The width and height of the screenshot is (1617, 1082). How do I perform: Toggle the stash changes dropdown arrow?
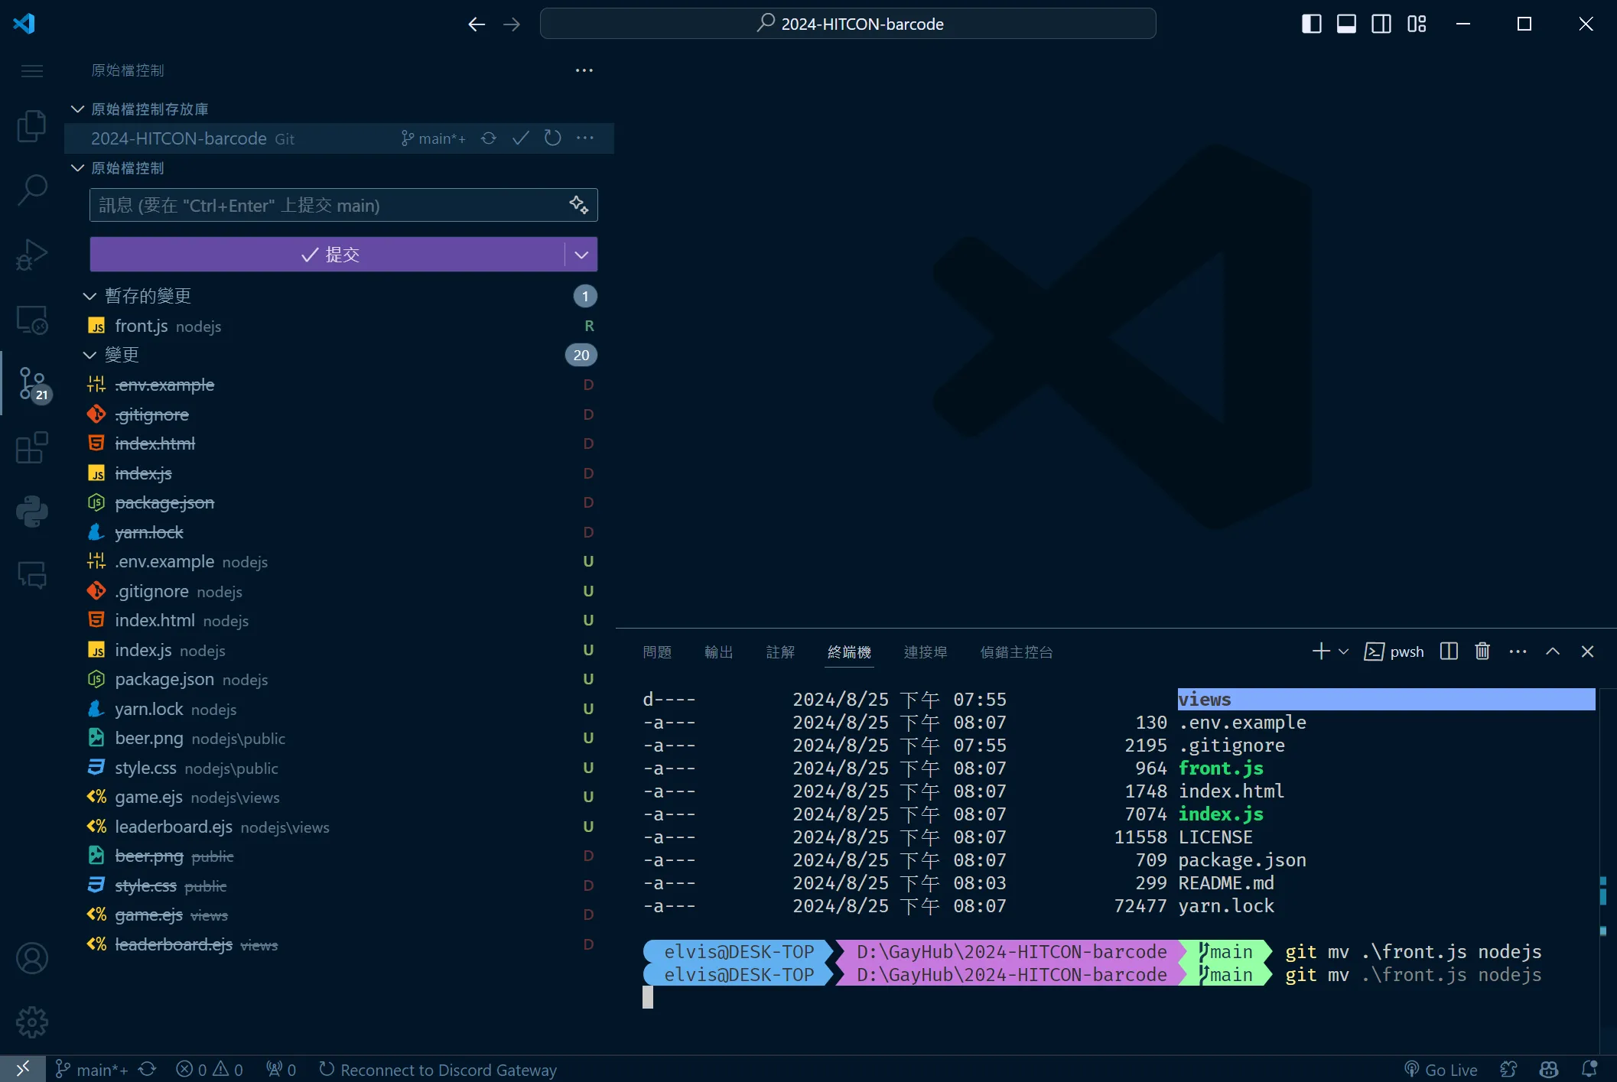pyautogui.click(x=581, y=255)
